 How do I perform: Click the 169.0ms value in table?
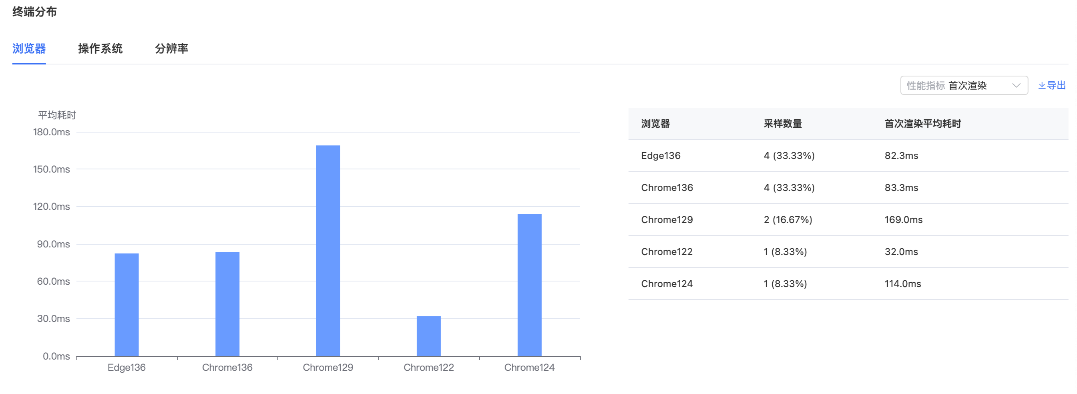point(904,219)
